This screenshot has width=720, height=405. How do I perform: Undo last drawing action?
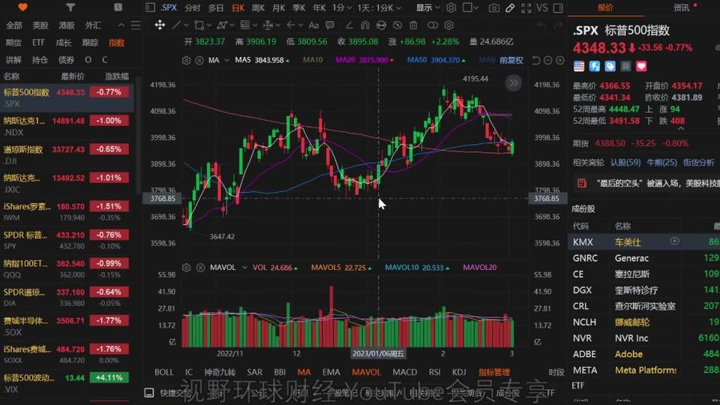[x=541, y=25]
